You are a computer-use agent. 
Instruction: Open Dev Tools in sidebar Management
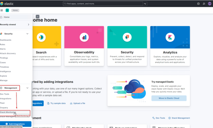tap(5, 94)
